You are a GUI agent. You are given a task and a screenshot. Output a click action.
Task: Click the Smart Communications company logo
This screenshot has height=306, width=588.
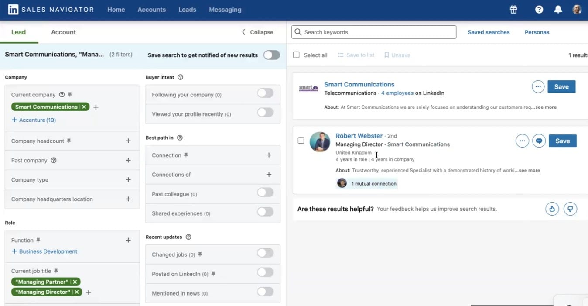[x=308, y=88]
